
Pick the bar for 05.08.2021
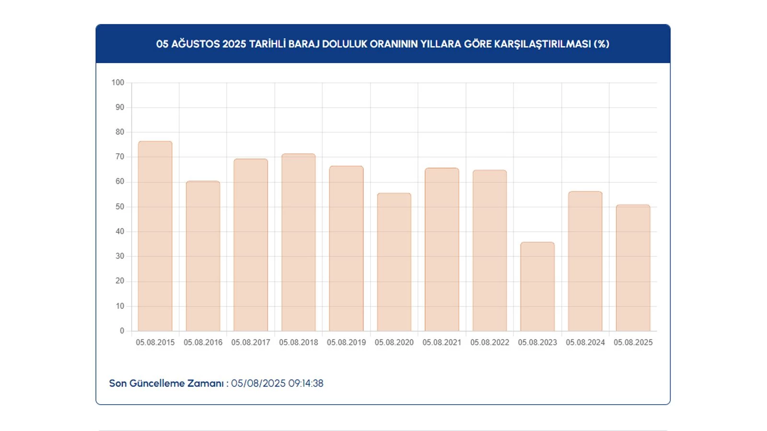tap(442, 250)
